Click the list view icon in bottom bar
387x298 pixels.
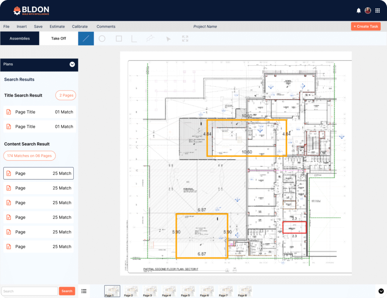coord(84,291)
